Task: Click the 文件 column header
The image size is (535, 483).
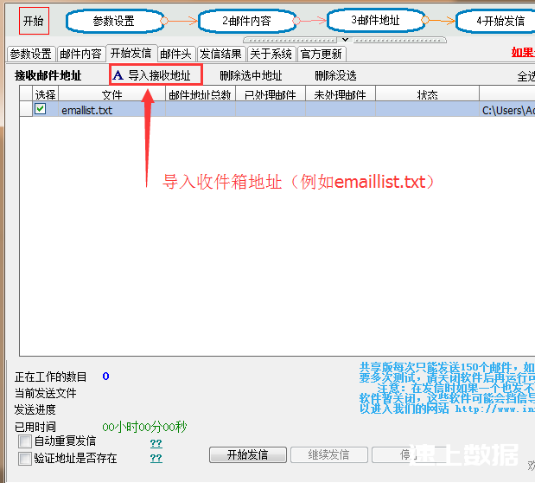Action: click(111, 94)
